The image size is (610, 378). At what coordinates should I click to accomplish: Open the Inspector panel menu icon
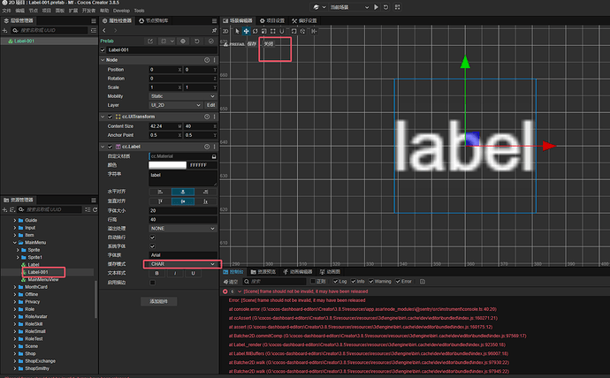pyautogui.click(x=214, y=20)
